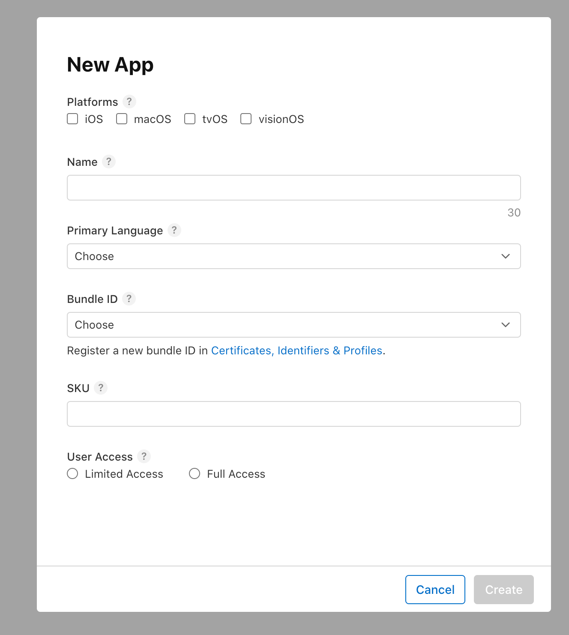Tick the tvOS platform checkbox
The height and width of the screenshot is (635, 569).
pyautogui.click(x=190, y=119)
